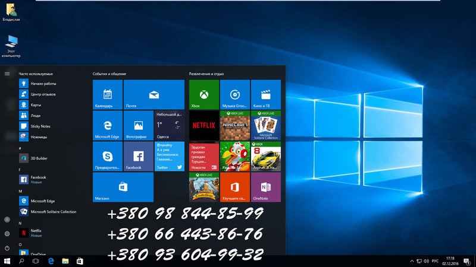This screenshot has width=476, height=267.
Task: Launch the Asphalt 8 game tile
Action: [266, 156]
